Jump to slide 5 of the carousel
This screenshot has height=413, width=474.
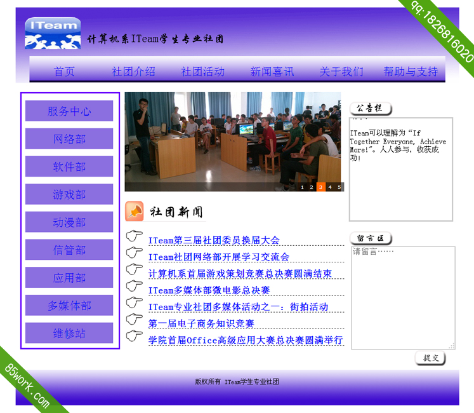coord(339,187)
